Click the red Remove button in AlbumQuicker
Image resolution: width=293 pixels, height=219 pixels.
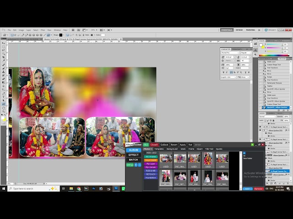(x=258, y=189)
